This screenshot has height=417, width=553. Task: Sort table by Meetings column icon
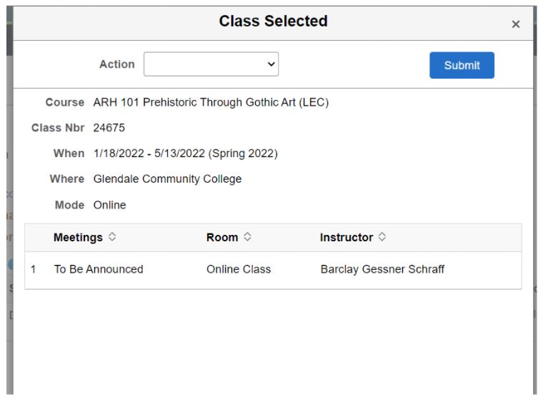point(111,238)
